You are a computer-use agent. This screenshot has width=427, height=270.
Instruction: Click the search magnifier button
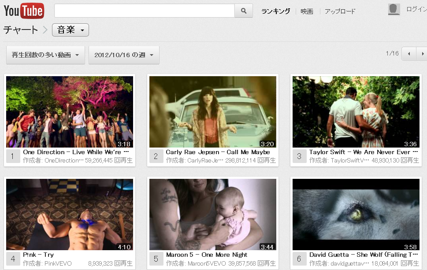[x=244, y=11]
